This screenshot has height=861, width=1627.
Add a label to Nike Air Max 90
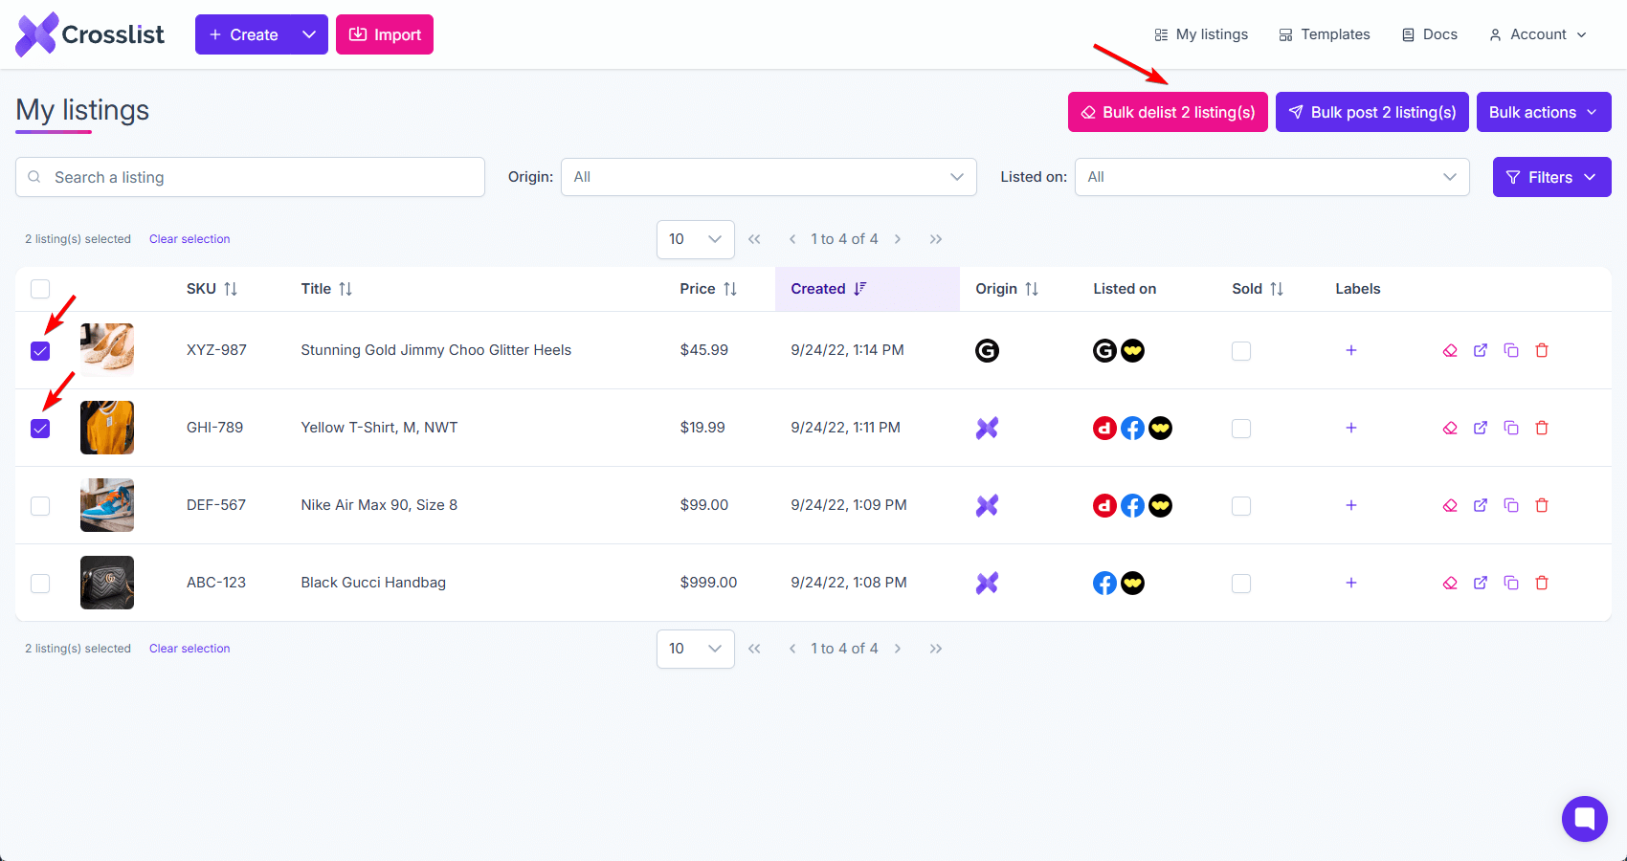(x=1351, y=505)
